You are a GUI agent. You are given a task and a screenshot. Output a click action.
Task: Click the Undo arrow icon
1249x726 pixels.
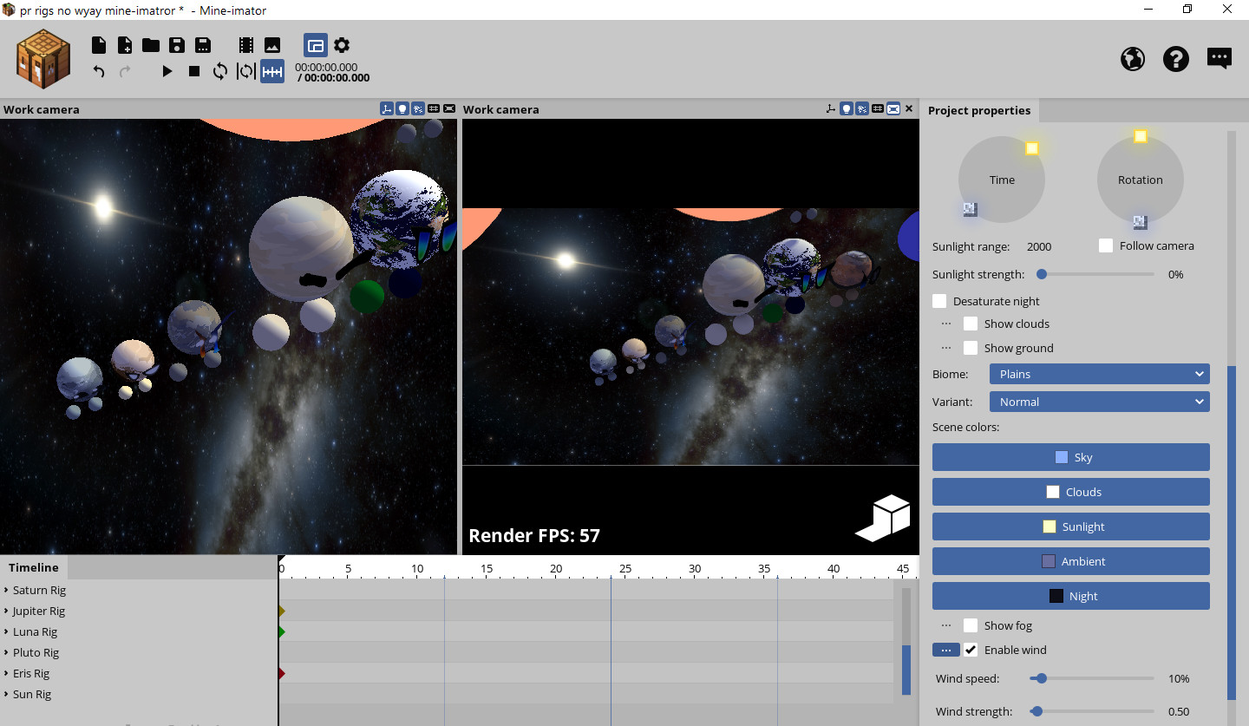tap(98, 70)
